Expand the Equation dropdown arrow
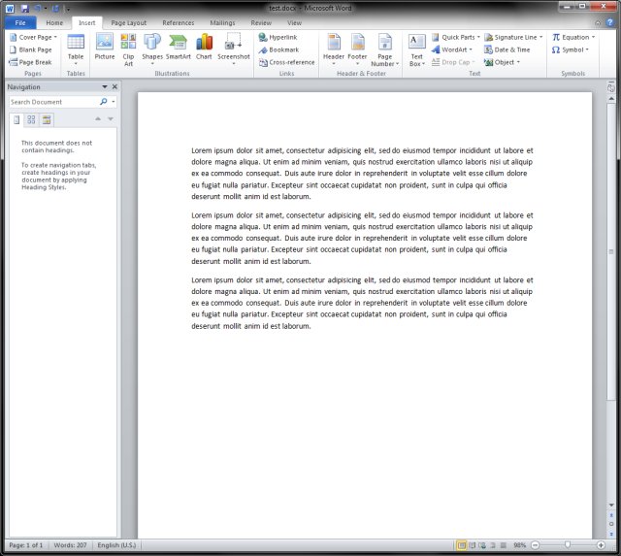 [x=593, y=37]
